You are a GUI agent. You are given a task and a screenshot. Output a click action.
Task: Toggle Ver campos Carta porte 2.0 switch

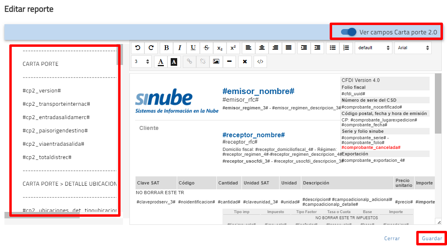point(348,32)
